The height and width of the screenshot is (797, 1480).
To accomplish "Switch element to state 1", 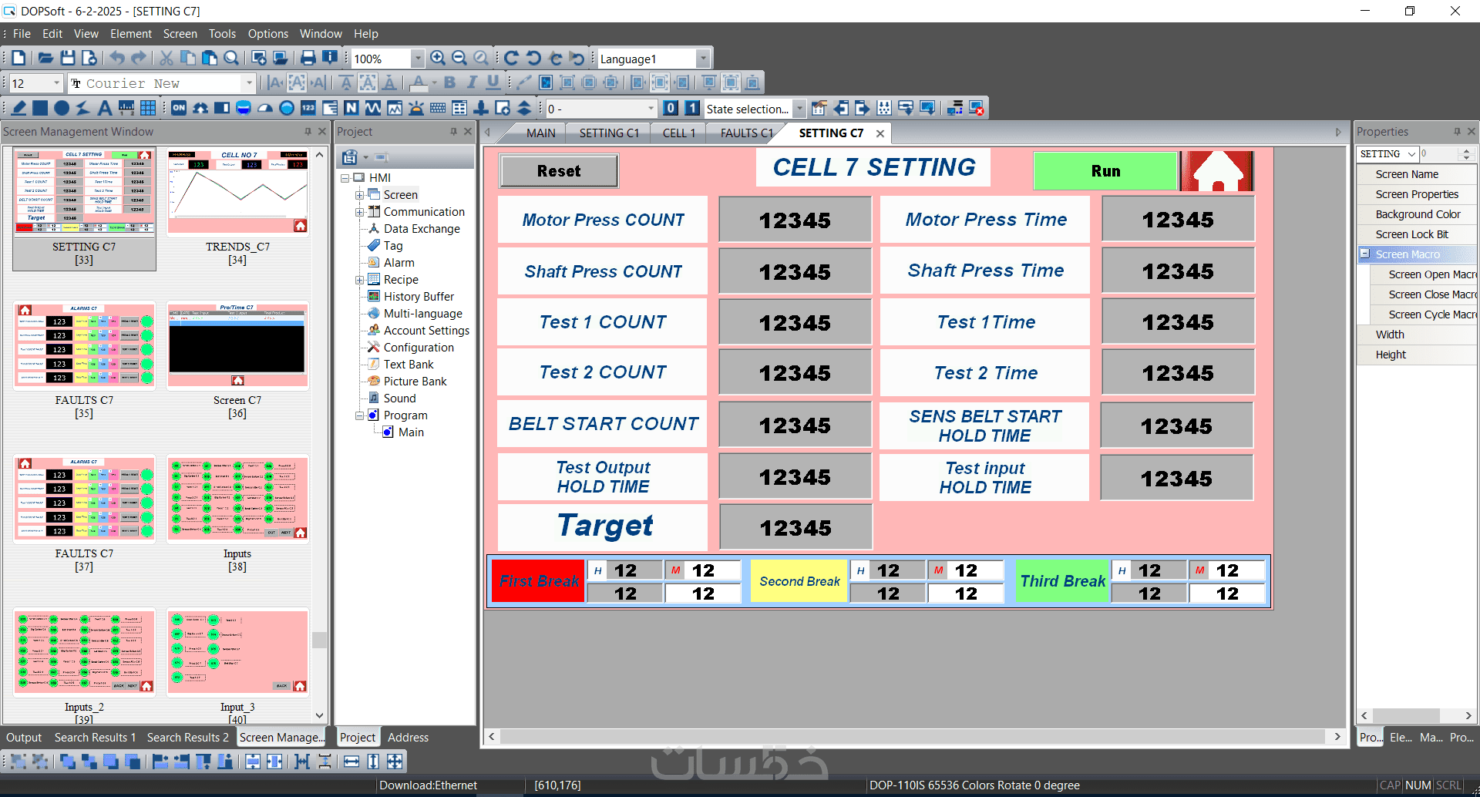I will pyautogui.click(x=692, y=108).
